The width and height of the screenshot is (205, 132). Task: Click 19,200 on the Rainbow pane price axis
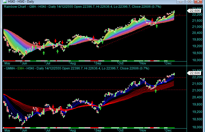[197, 46]
